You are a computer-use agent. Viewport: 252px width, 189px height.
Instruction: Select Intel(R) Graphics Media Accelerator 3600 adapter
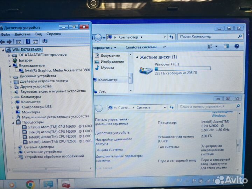(x=57, y=70)
